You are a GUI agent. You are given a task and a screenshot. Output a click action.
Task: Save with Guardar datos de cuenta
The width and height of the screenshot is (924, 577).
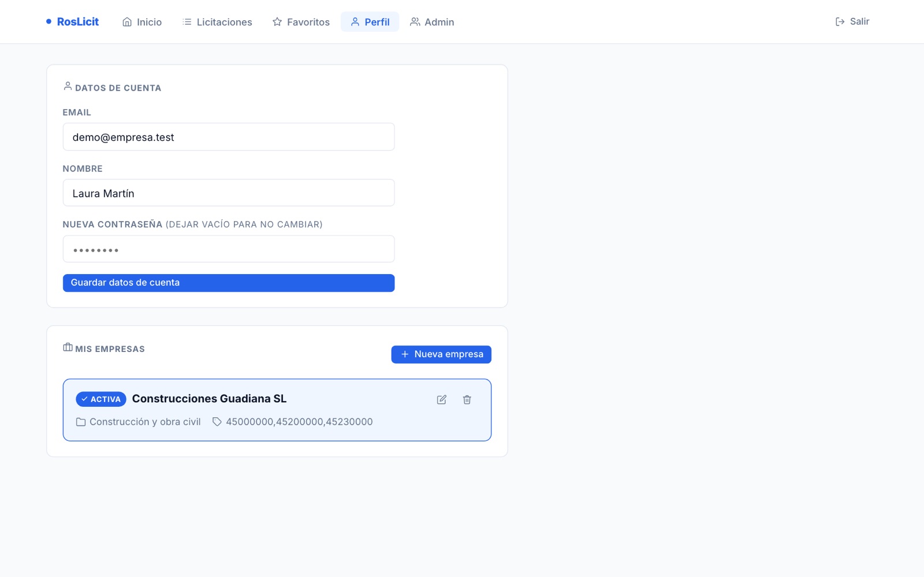pos(229,283)
